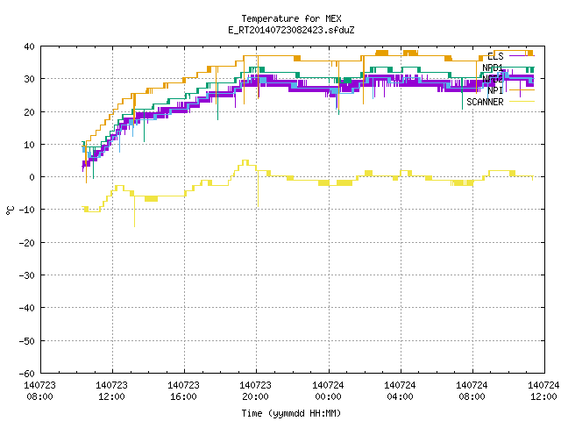Click the x-axis tick "140723 08:00"
Screen dimensions: 561x421
point(39,391)
